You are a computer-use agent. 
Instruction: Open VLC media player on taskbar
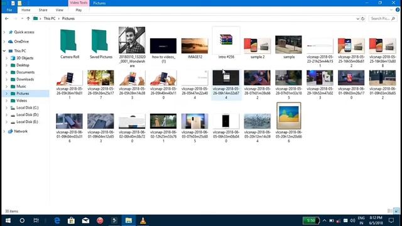click(143, 220)
